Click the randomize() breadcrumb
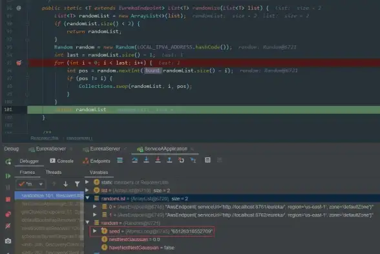The height and width of the screenshot is (254, 380). 79,138
